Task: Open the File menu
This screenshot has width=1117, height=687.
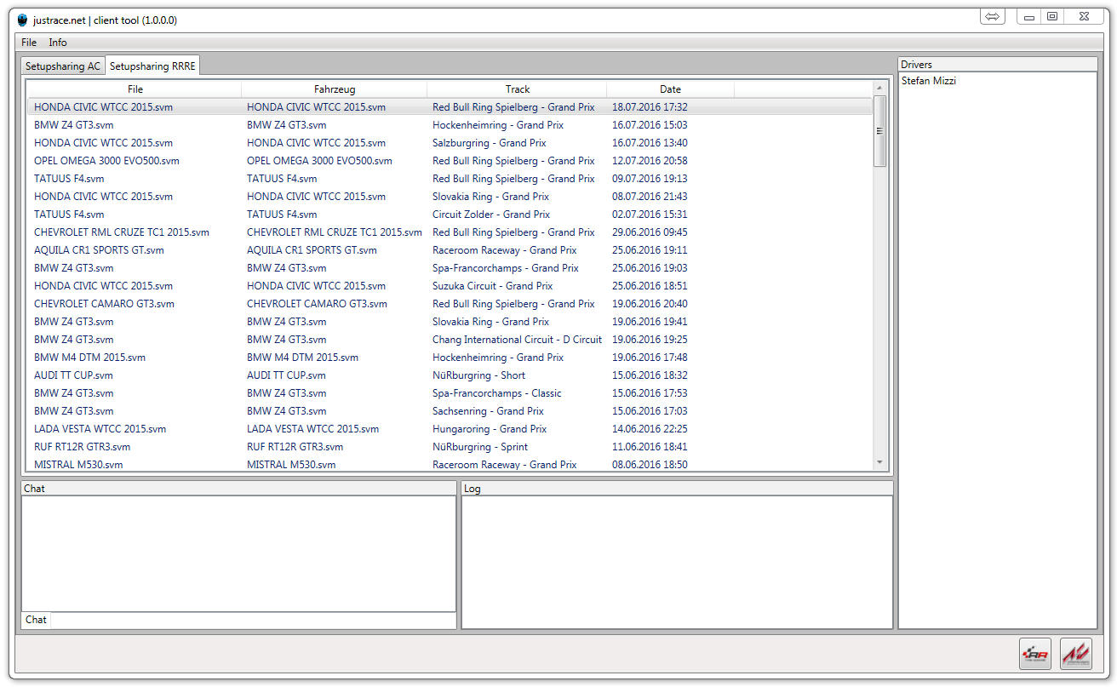Action: click(29, 43)
